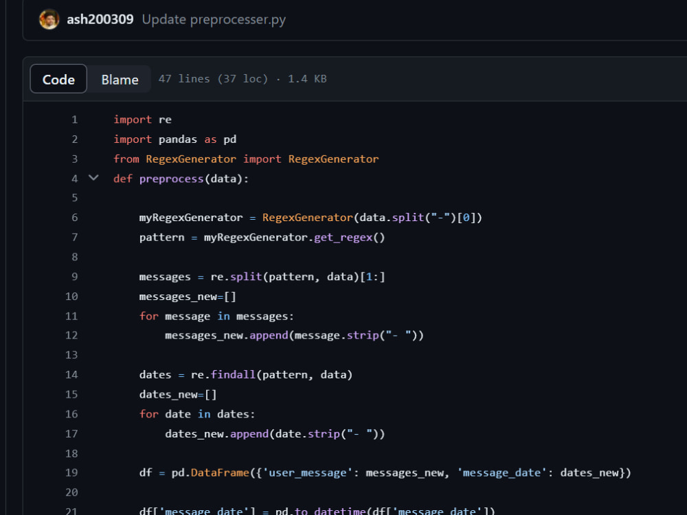Image resolution: width=687 pixels, height=515 pixels.
Task: Click 'strip' in line 17
Action: click(x=324, y=434)
